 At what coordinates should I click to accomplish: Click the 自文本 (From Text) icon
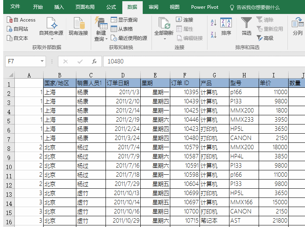tap(10, 38)
